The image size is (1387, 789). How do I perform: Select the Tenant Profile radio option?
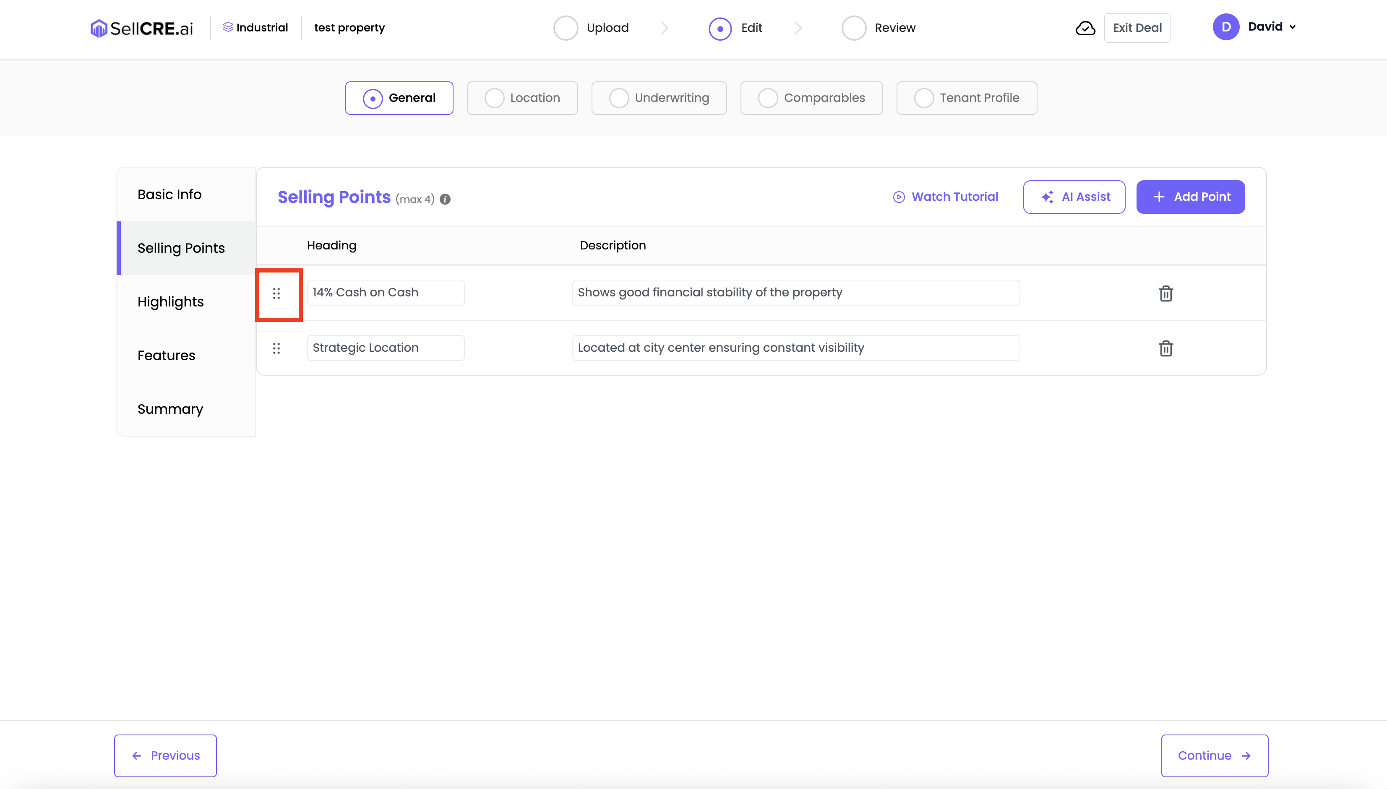pos(924,98)
